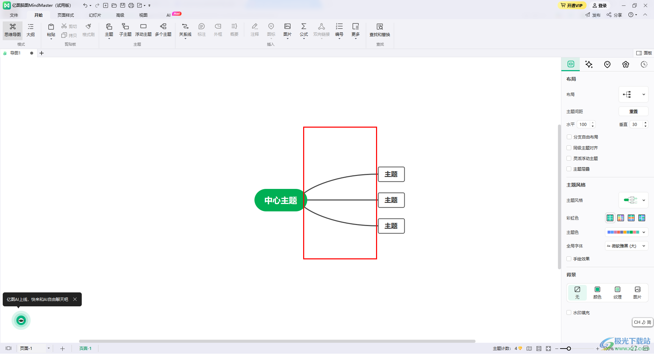The image size is (654, 354).
Task: Click the Share (分享) button
Action: [614, 15]
